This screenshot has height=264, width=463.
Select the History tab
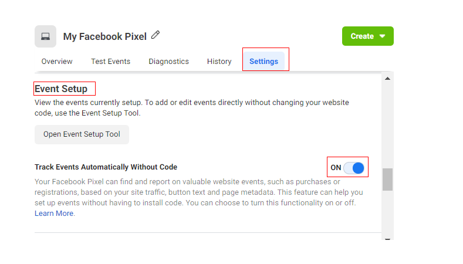point(219,61)
